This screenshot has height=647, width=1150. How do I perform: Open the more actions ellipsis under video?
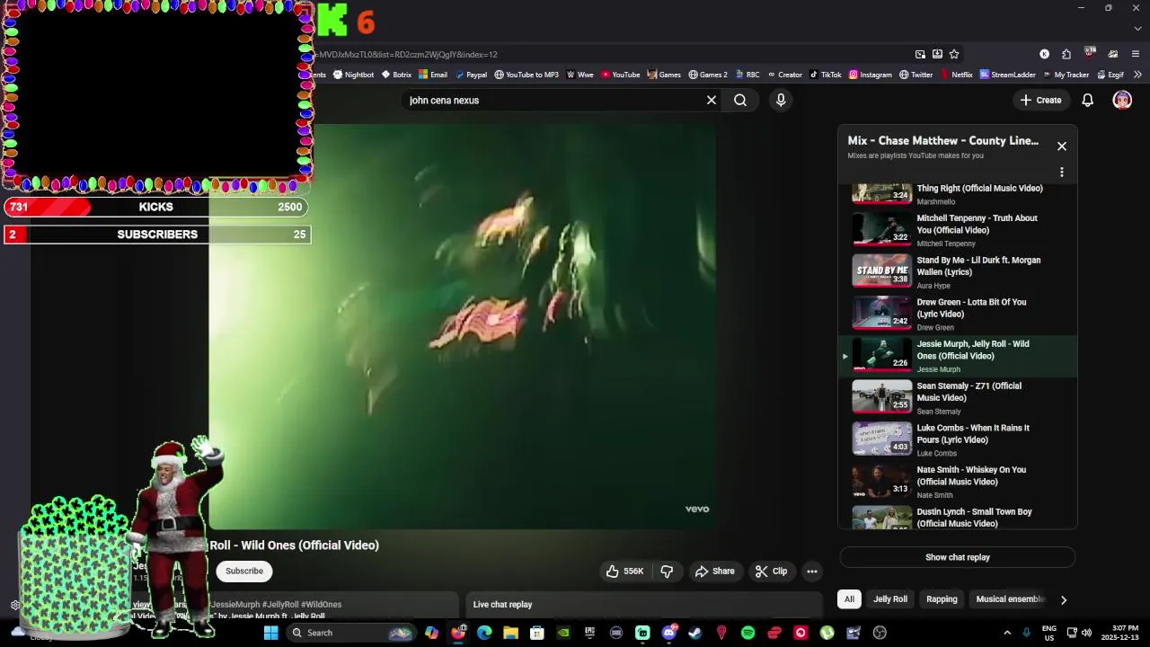(x=812, y=572)
